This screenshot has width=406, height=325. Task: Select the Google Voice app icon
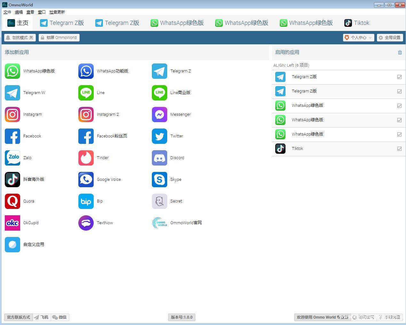(x=86, y=180)
